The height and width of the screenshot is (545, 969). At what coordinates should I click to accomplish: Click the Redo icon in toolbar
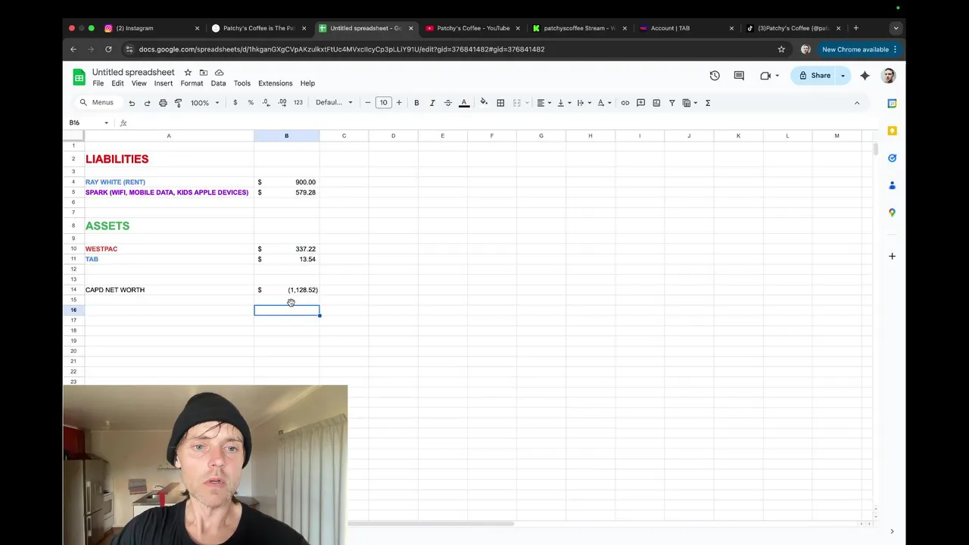[x=147, y=103]
